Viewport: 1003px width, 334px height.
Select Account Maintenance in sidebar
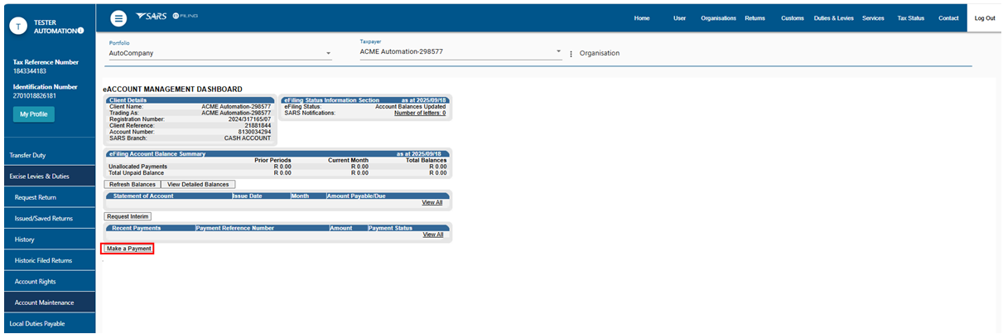pyautogui.click(x=49, y=303)
